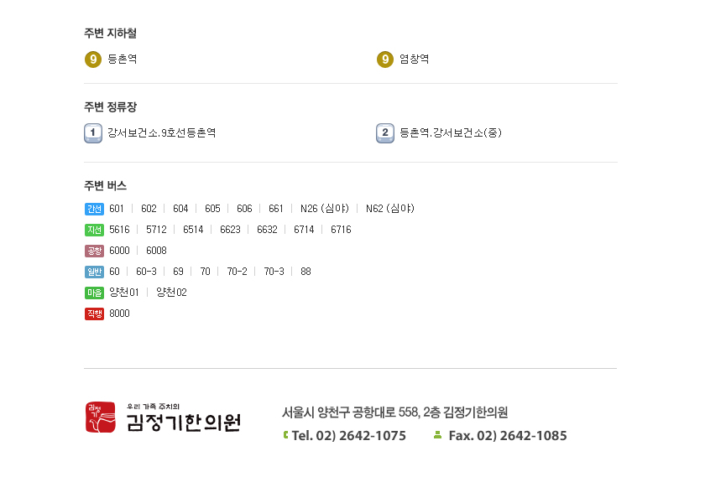The image size is (705, 503).
Task: Click the blue 간선 bus type badge
Action: [x=94, y=209]
